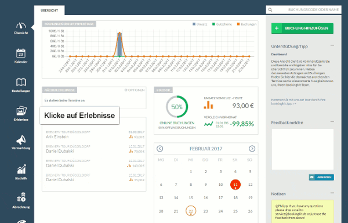Click the 93,00 € revenue value
This screenshot has height=223, width=348.
(x=243, y=106)
